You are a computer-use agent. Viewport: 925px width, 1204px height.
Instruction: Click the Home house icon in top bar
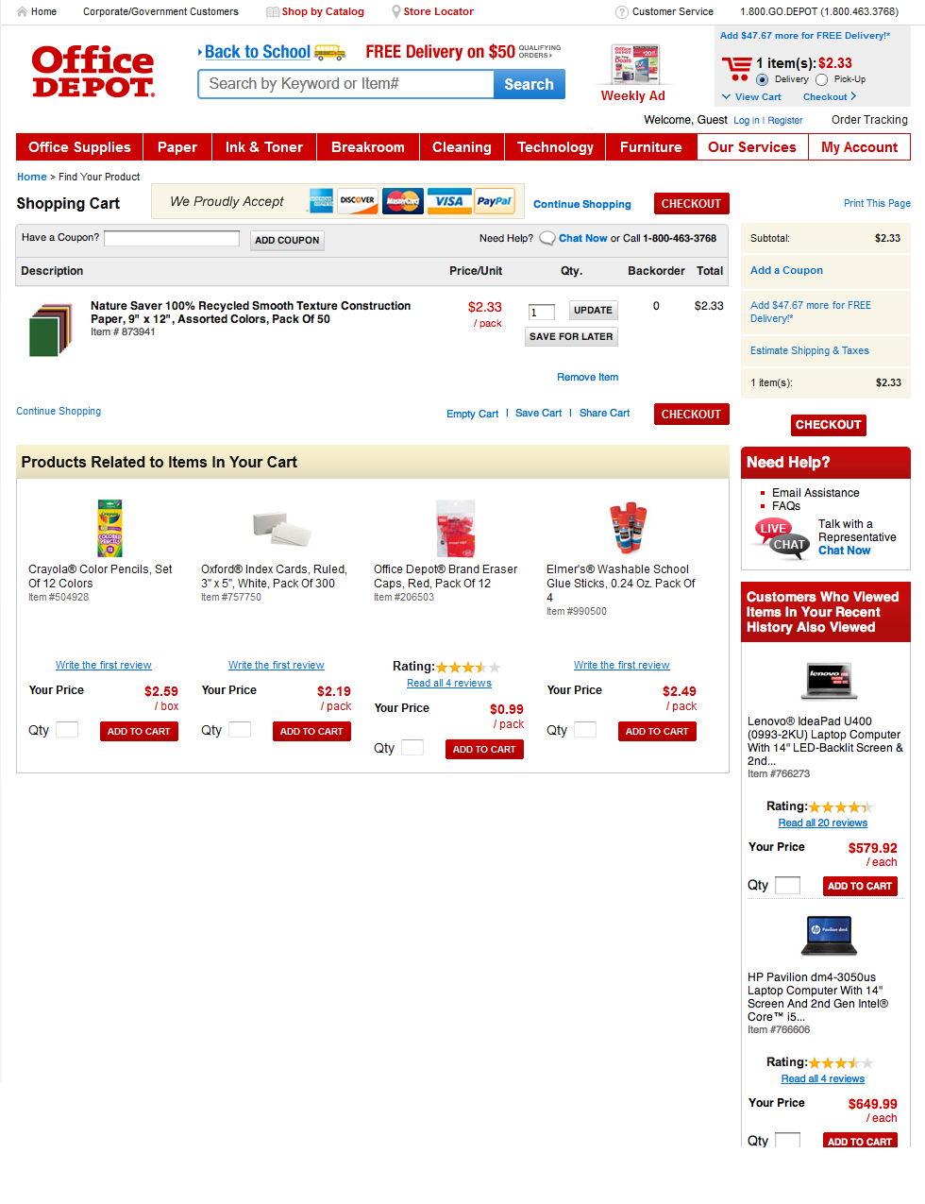click(x=22, y=11)
